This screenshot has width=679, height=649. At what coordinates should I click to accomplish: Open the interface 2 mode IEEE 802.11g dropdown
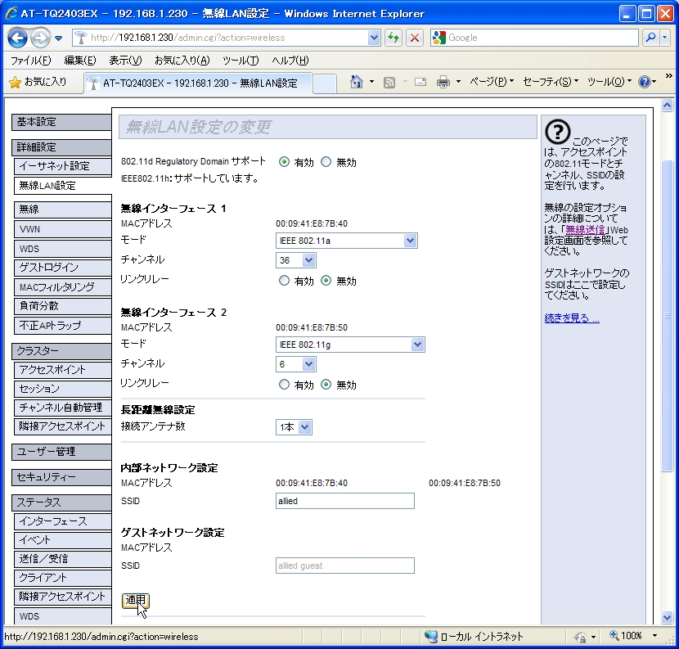[x=350, y=345]
